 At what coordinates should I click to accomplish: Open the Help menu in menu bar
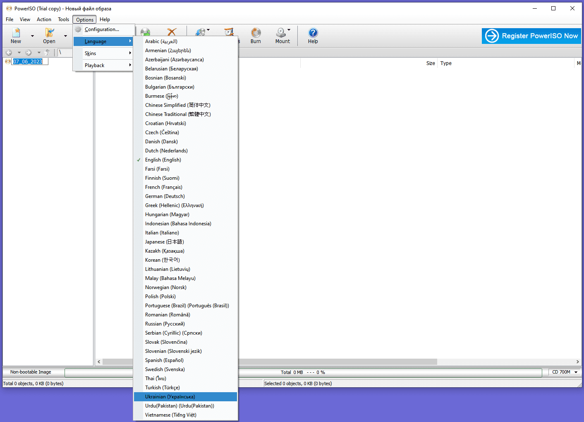click(105, 19)
